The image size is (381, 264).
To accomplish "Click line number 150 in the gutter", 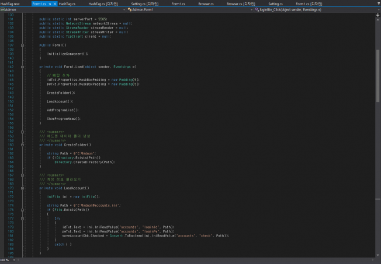I will pos(11,101).
